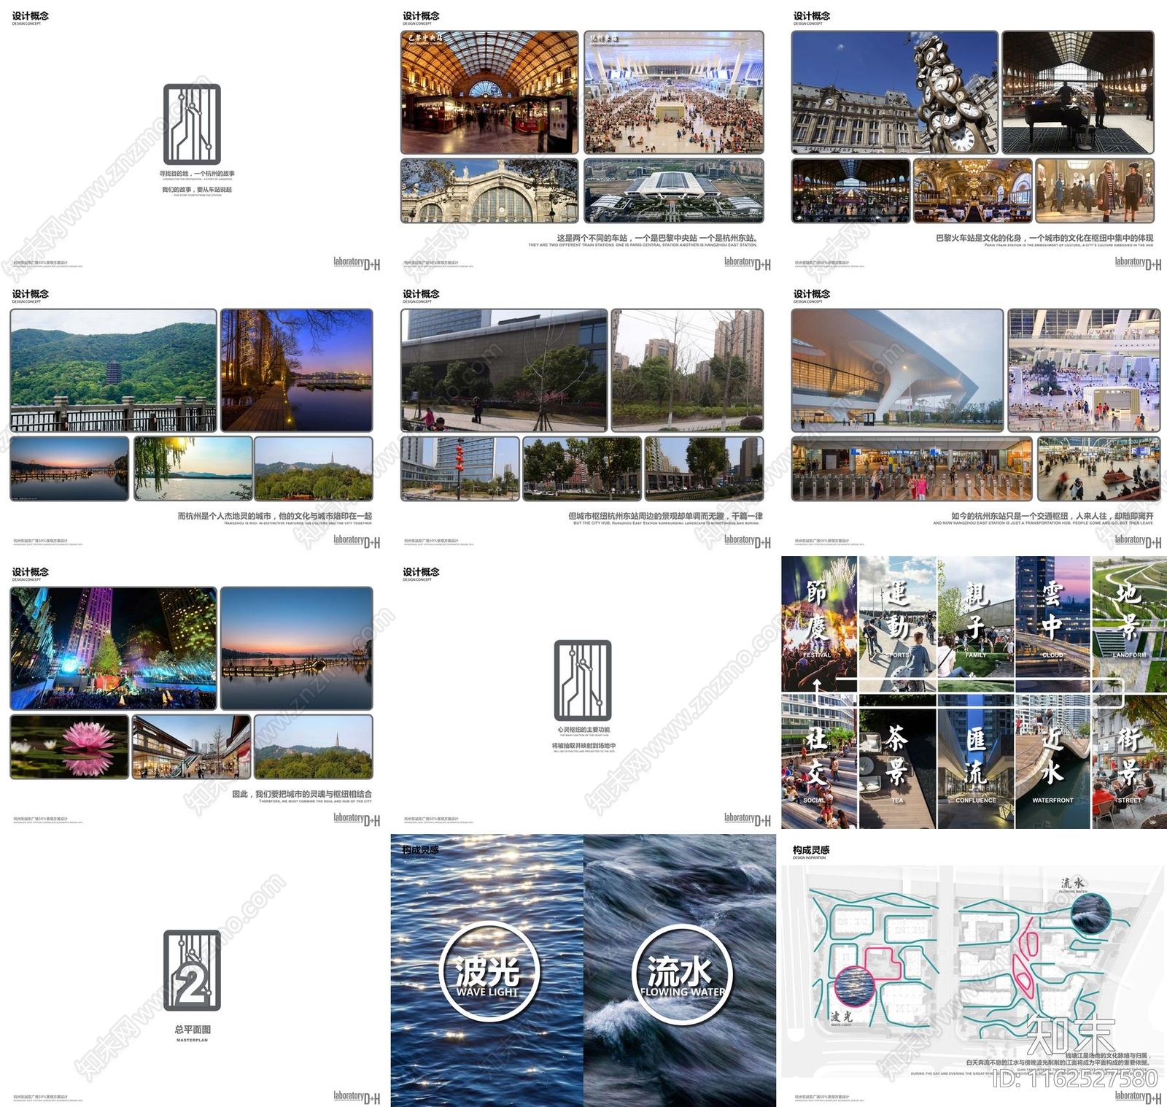
Task: Open the Paris central station interior dome photo
Action: (x=489, y=92)
